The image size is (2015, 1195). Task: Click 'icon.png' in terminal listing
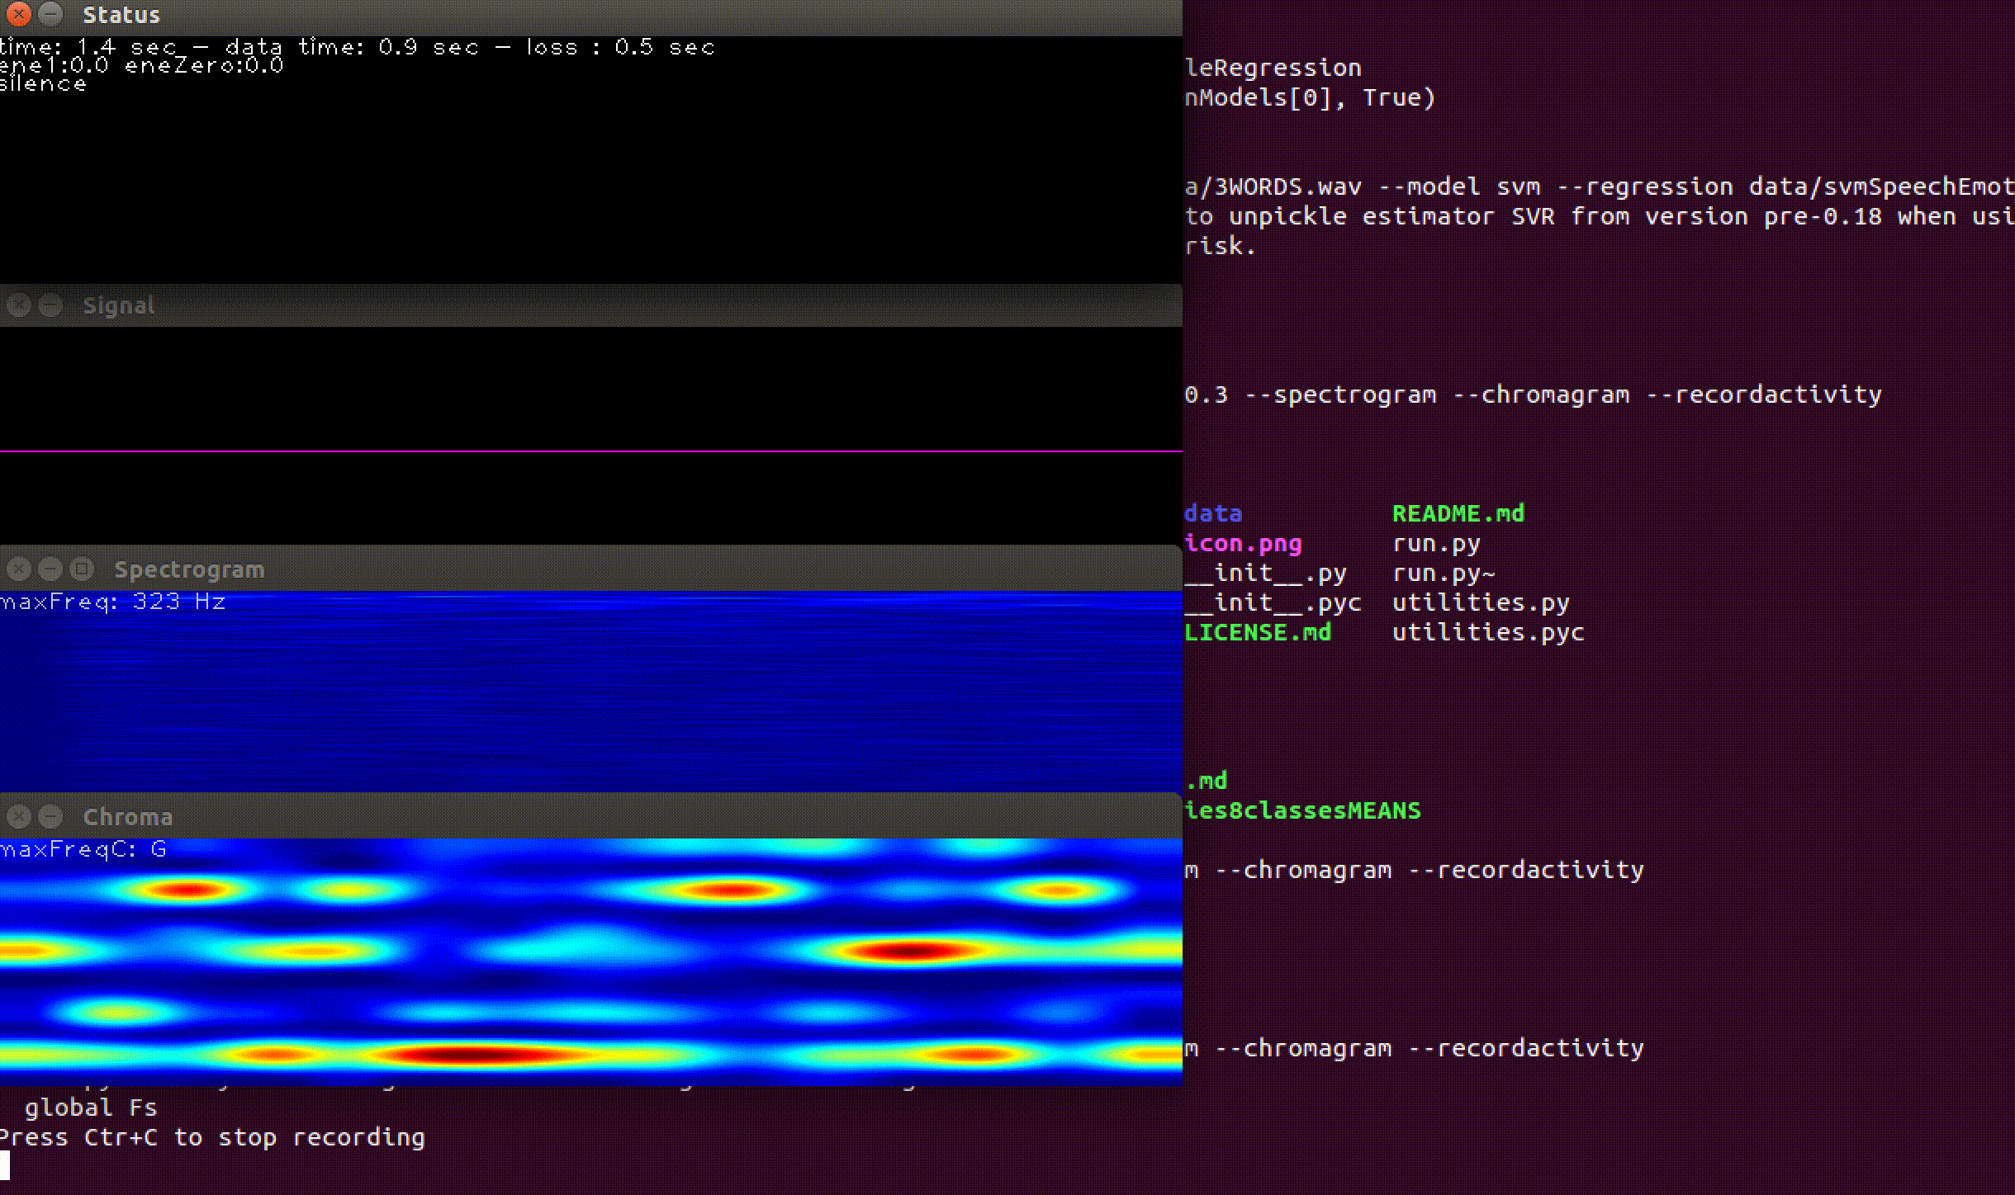[1243, 543]
